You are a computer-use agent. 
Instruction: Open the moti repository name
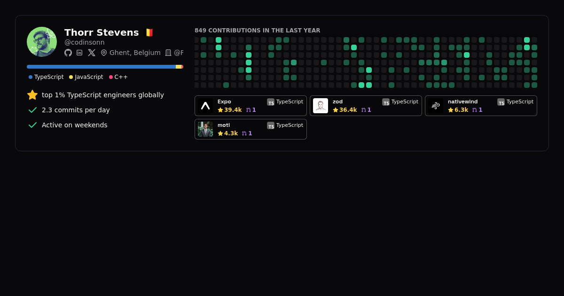pos(224,125)
